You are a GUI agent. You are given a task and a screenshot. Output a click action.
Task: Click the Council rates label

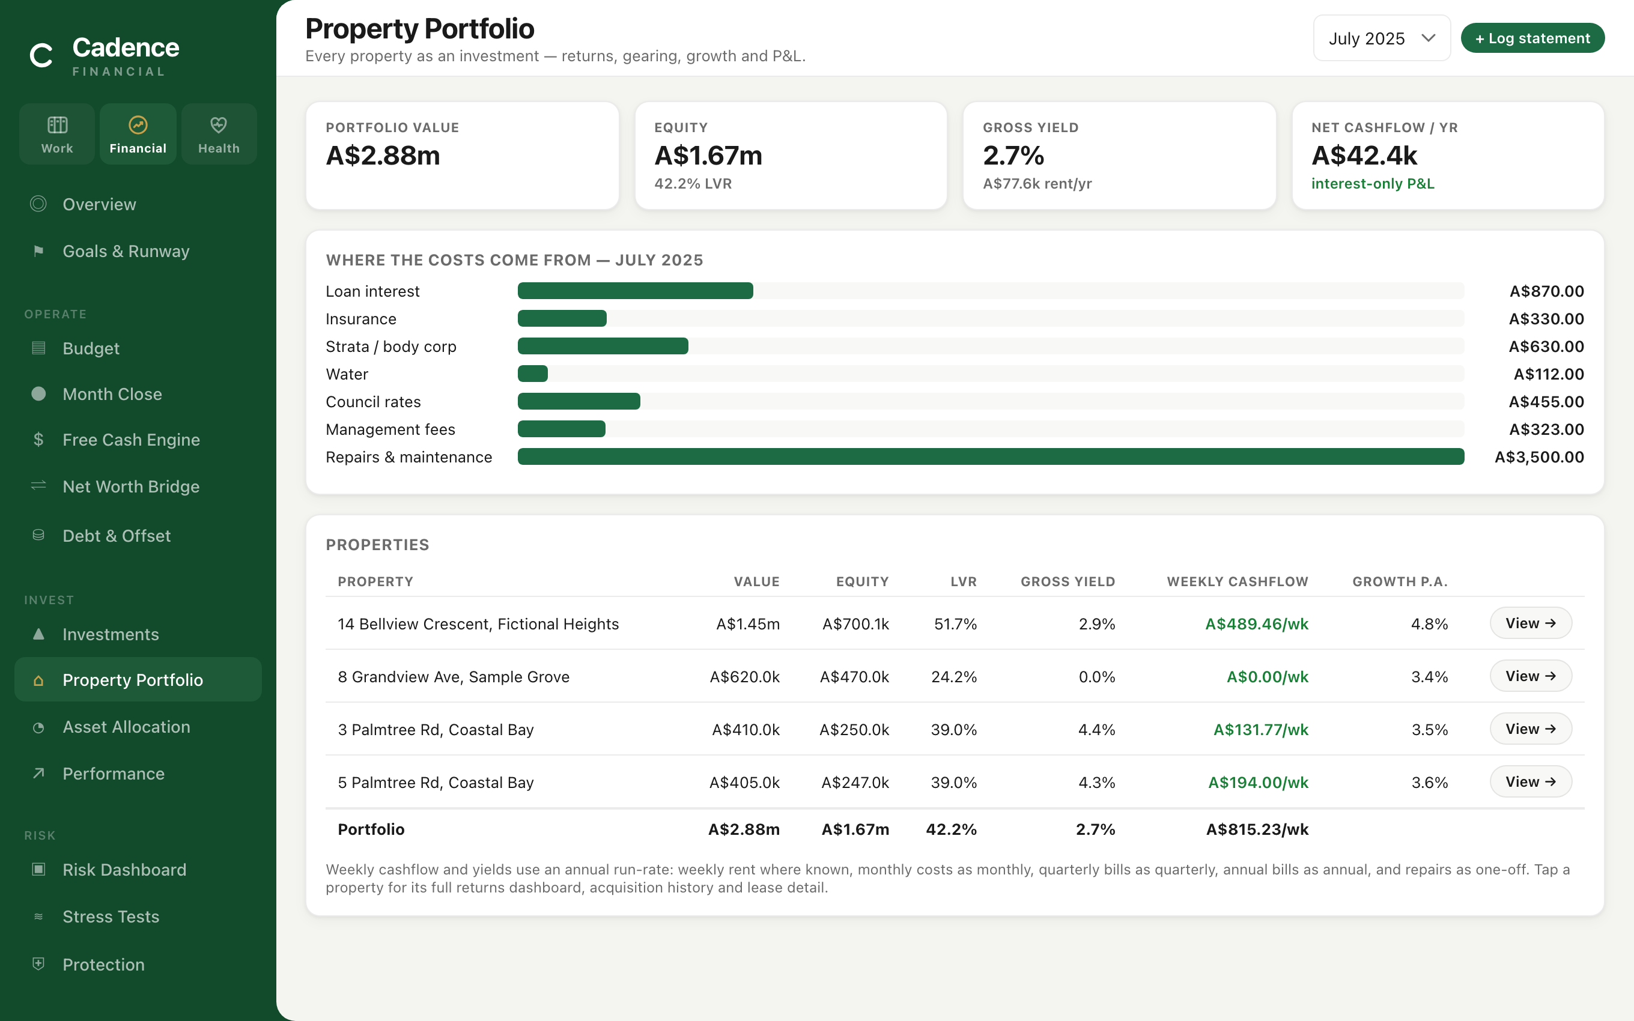click(372, 402)
